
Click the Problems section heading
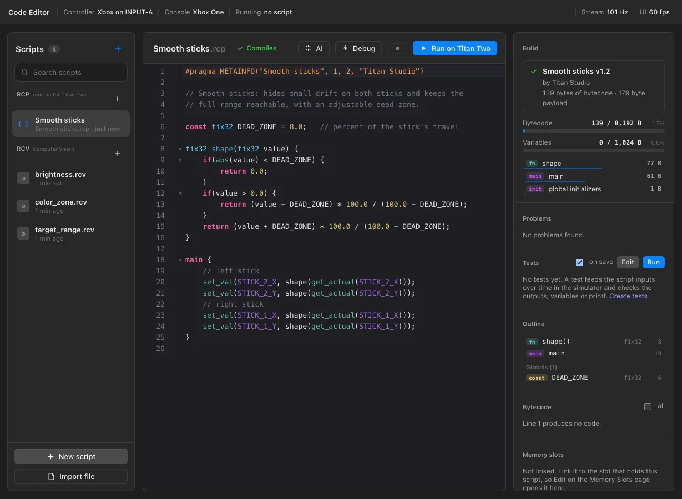[537, 218]
